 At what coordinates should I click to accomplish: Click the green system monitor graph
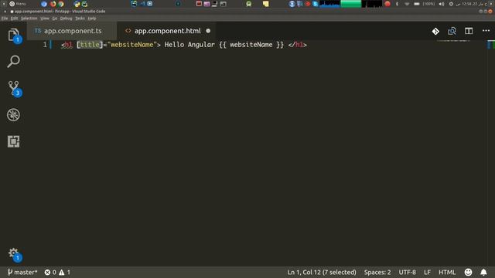click(350, 4)
